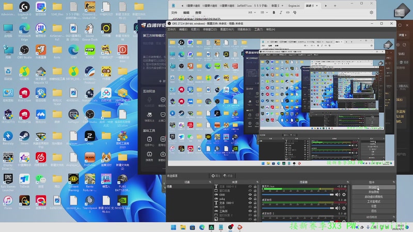This screenshot has width=413, height=232.
Task: Open the list style dropdown in Notepad
Action: [x=264, y=12]
